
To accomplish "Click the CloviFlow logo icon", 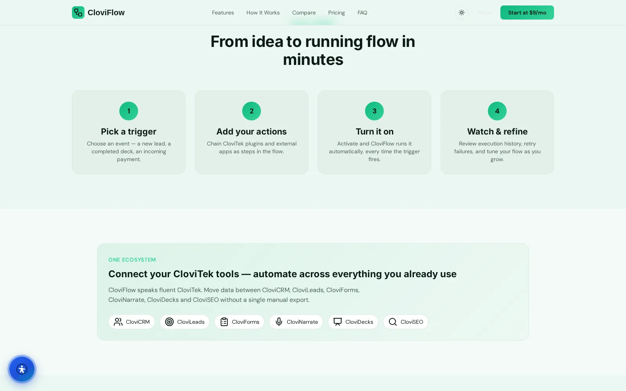I will [78, 13].
